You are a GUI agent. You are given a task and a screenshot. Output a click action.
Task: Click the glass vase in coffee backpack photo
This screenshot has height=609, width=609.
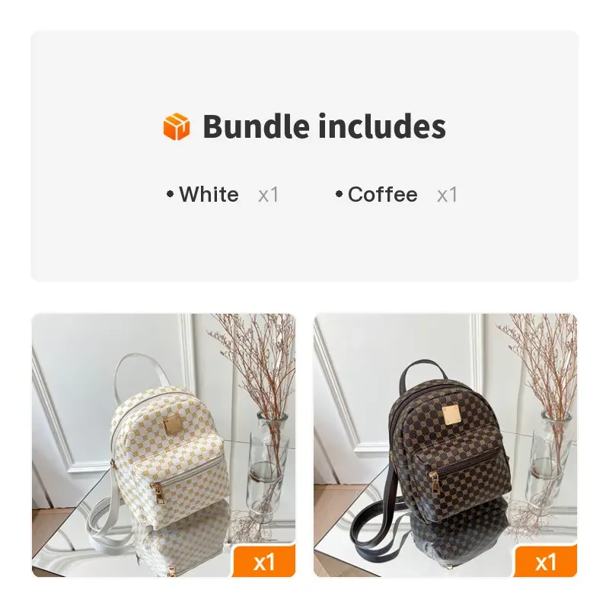click(550, 464)
